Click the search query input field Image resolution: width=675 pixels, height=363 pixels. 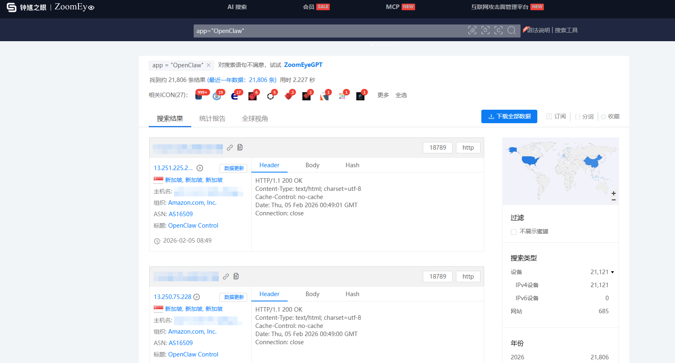tap(327, 31)
